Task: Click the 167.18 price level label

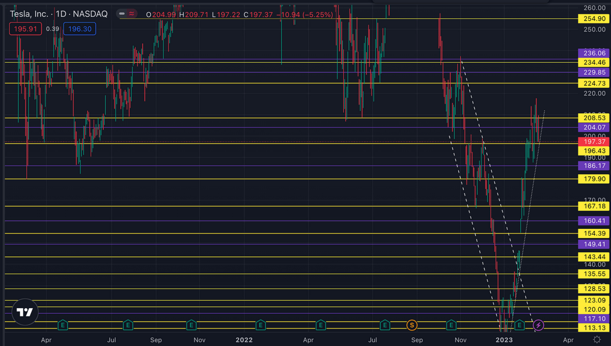Action: pos(593,206)
